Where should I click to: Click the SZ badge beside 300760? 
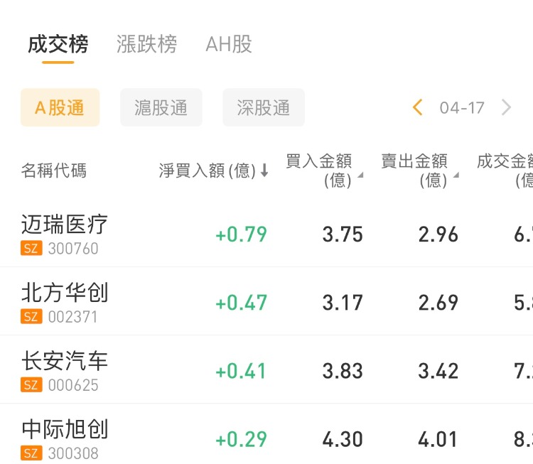pos(31,249)
